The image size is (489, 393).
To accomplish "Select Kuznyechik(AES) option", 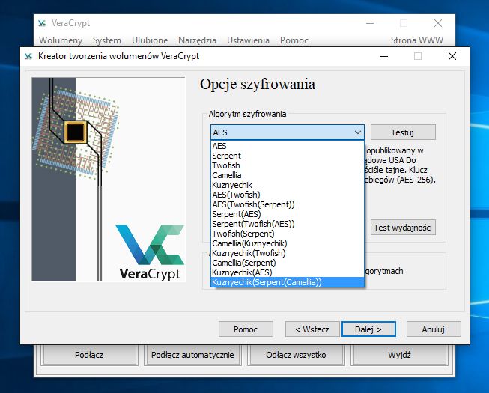I will (288, 272).
